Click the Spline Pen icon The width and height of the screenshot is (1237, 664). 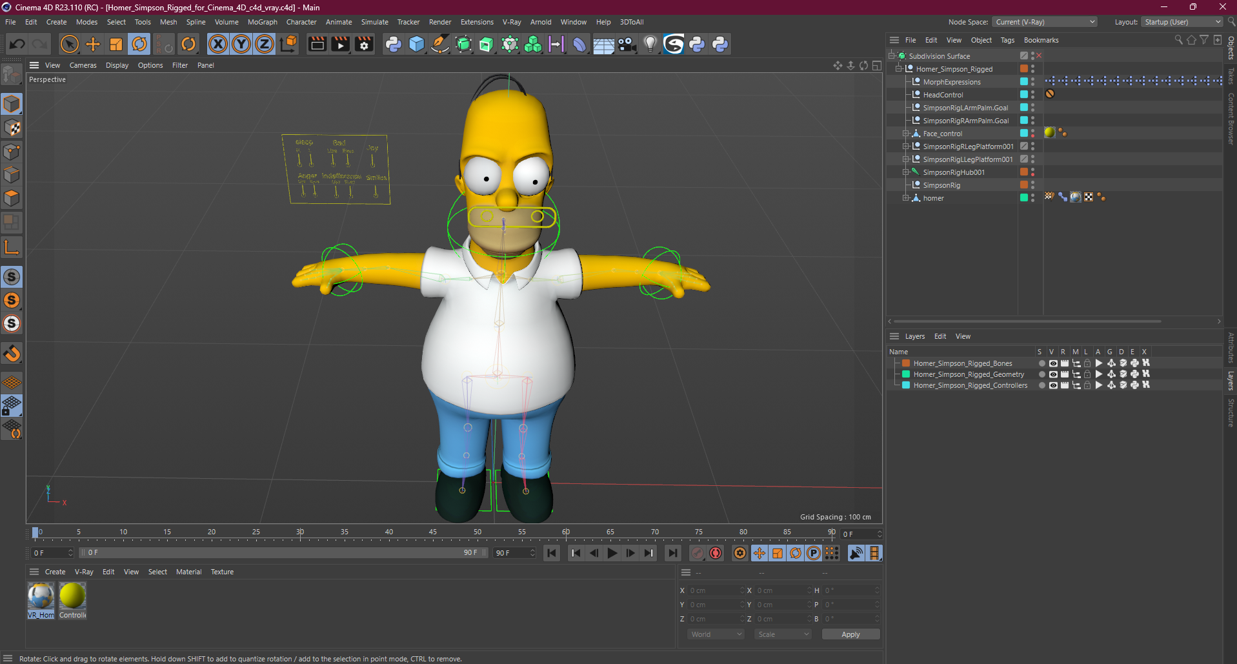[440, 44]
